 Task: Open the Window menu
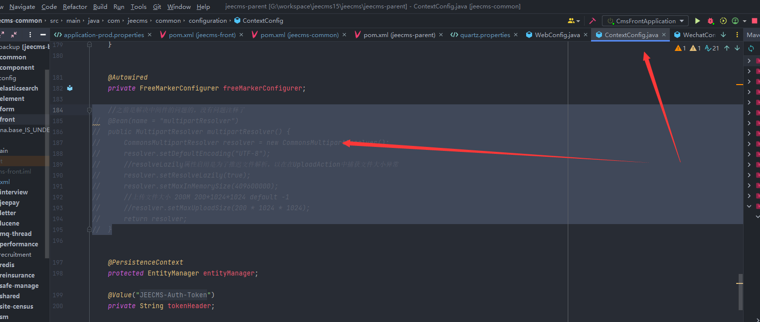coord(179,6)
